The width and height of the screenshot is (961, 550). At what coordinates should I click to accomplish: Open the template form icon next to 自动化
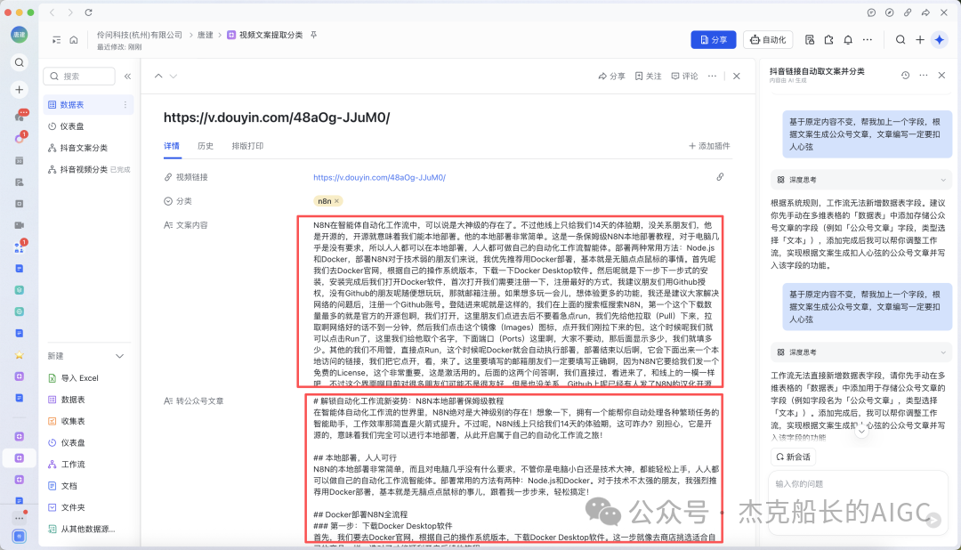pyautogui.click(x=810, y=40)
